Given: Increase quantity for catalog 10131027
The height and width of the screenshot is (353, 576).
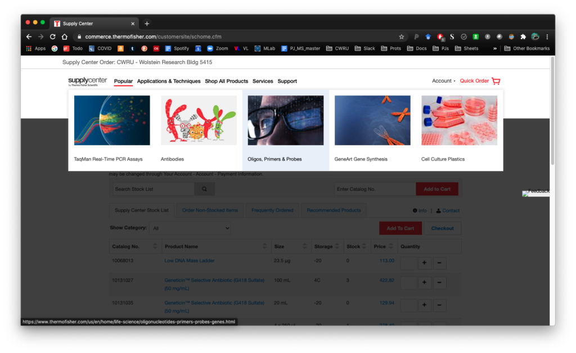Looking at the screenshot, I should point(424,283).
